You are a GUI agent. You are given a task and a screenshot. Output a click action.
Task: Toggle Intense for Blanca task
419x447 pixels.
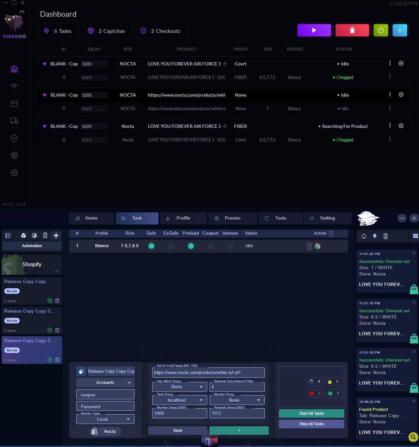coord(230,246)
